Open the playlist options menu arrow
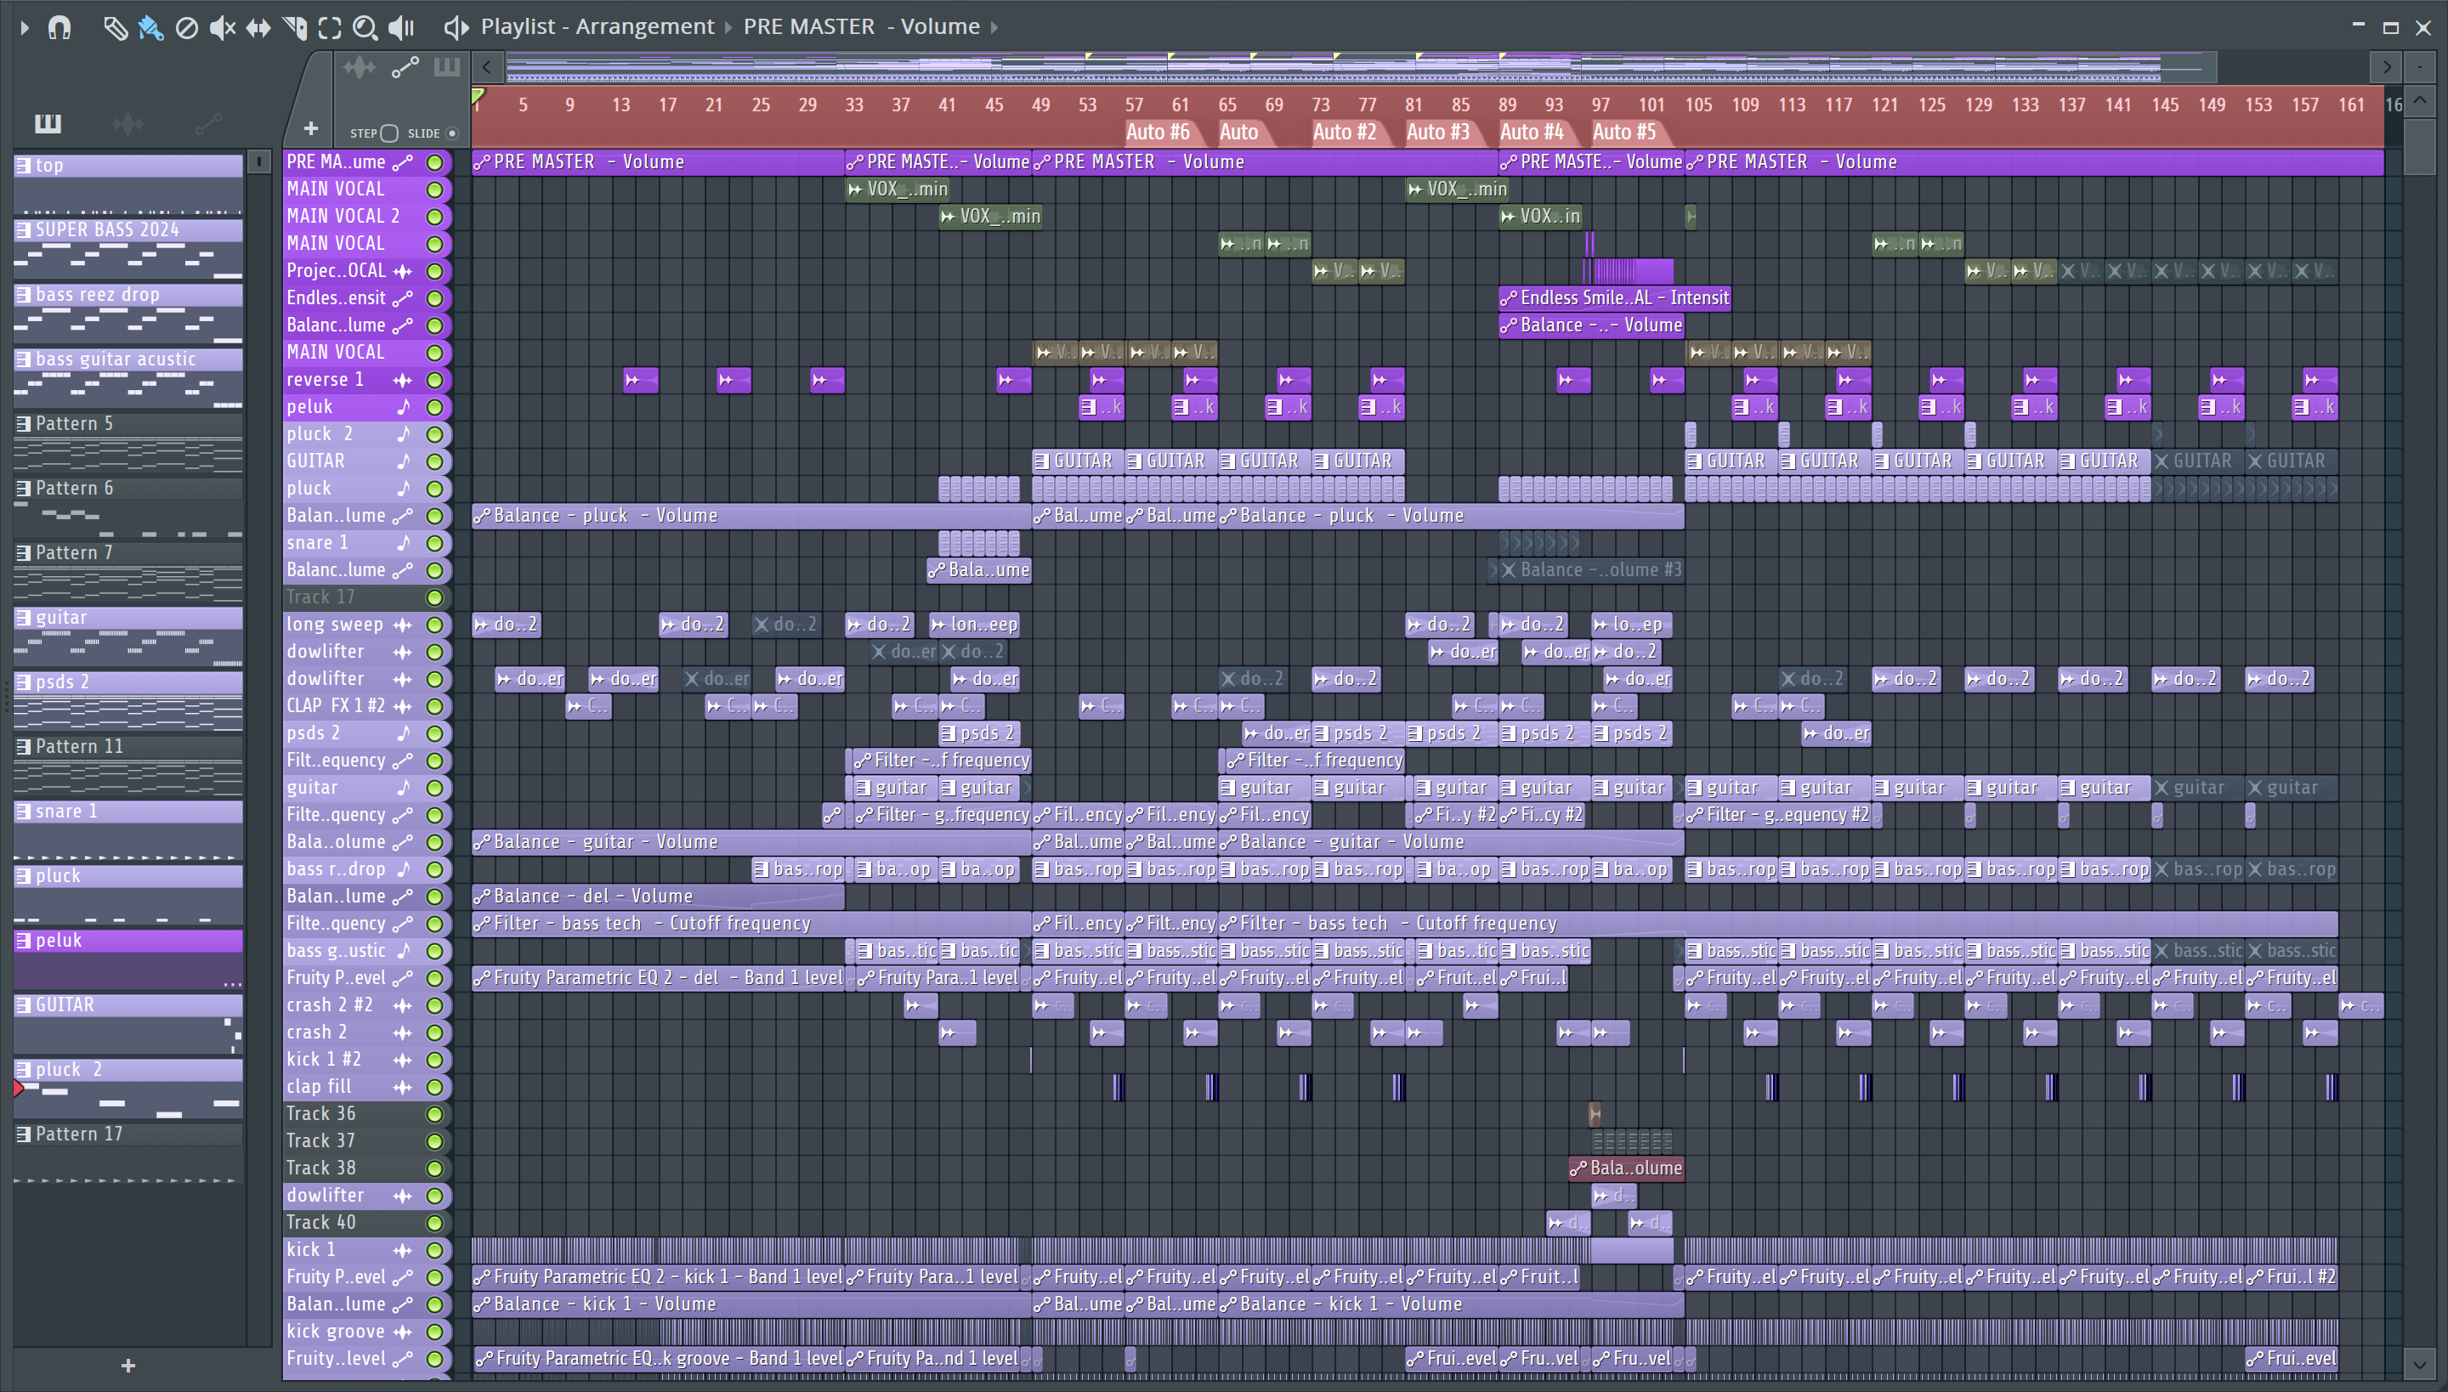Screen dimensions: 2448x1392 point(25,28)
